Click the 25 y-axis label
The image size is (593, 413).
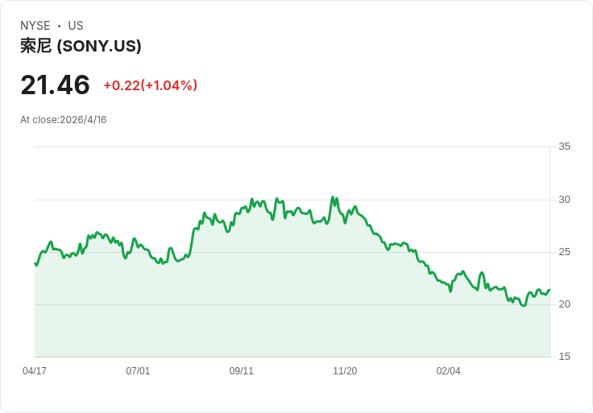point(564,252)
